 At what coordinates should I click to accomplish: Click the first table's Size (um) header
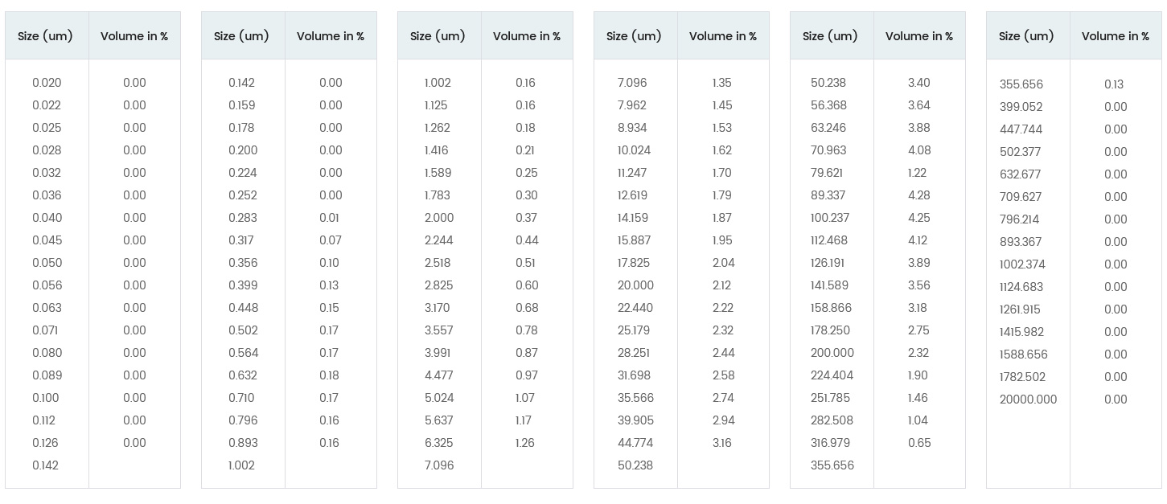(45, 36)
